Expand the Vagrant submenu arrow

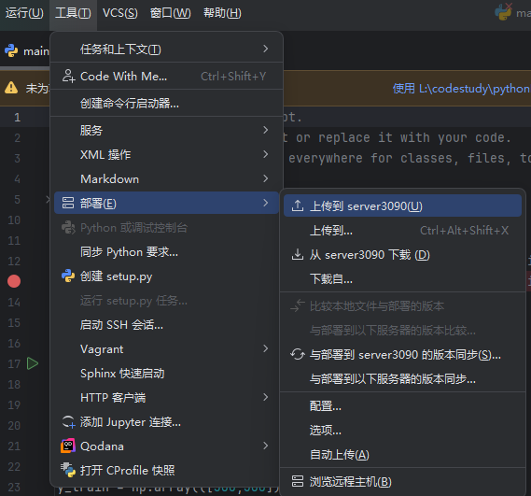point(266,348)
